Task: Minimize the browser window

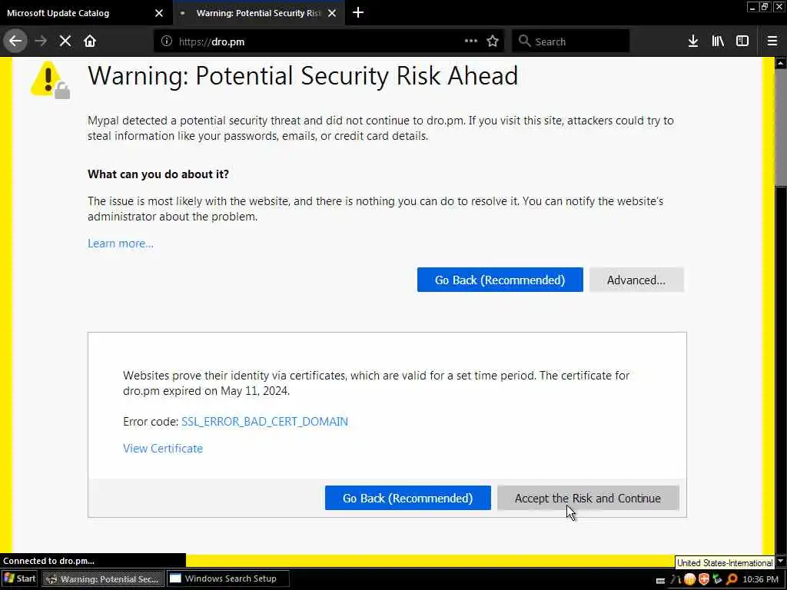Action: click(752, 6)
